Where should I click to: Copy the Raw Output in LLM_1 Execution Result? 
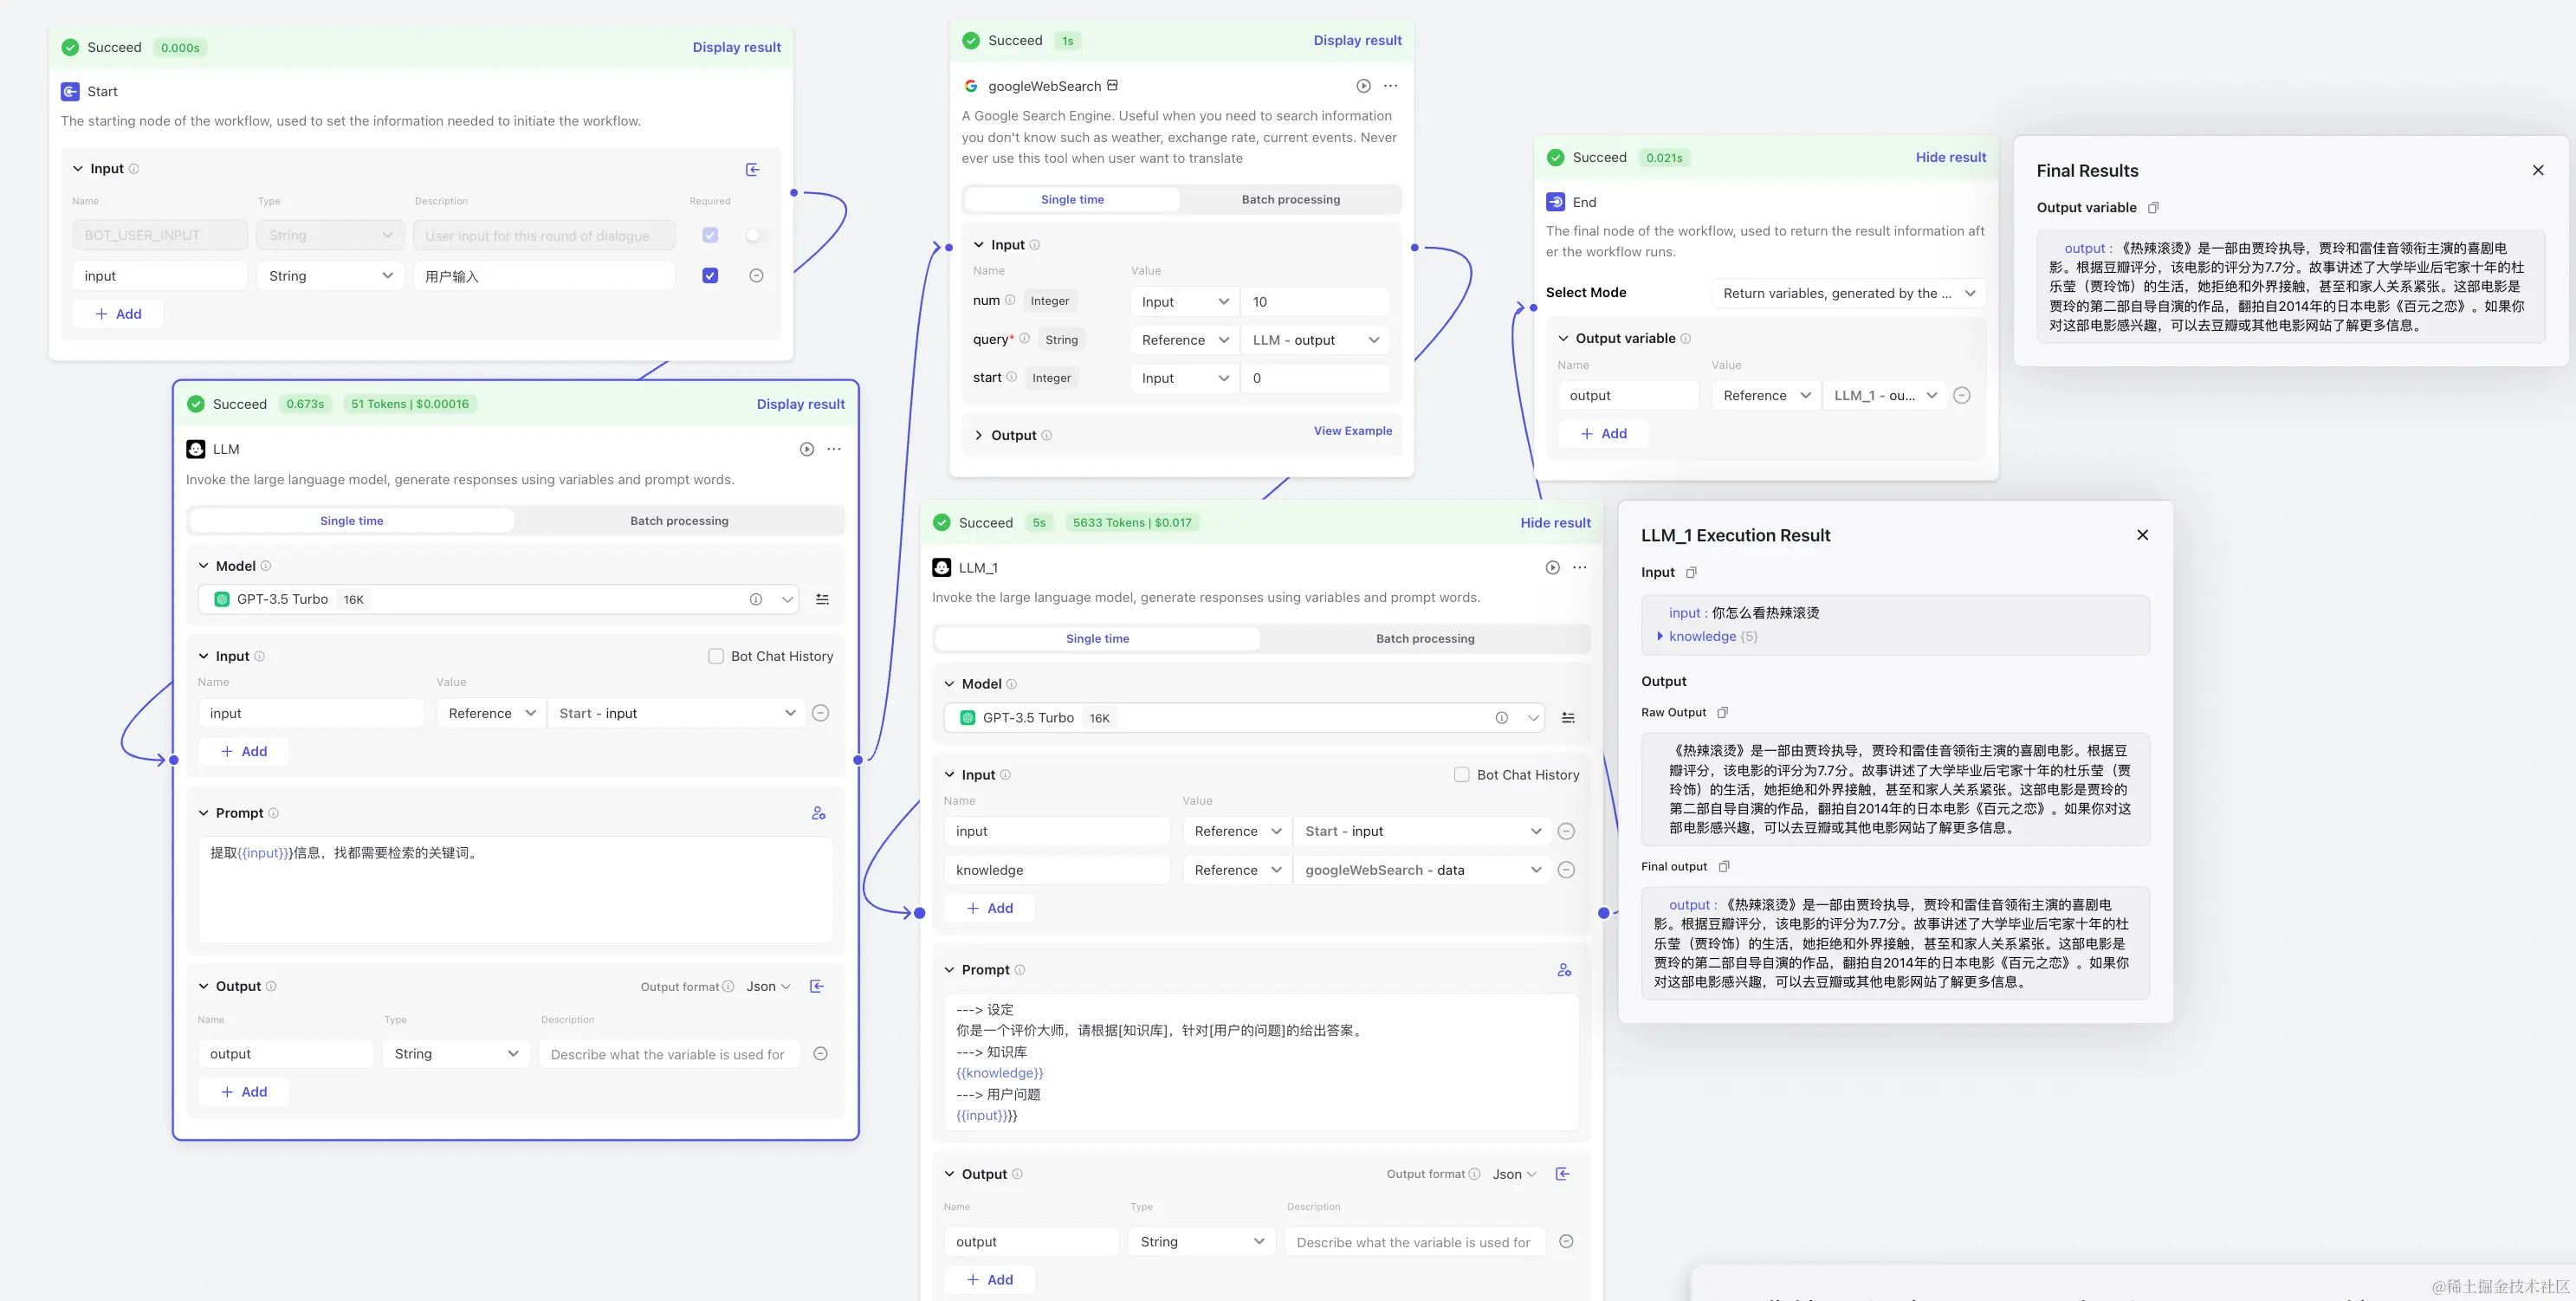click(x=1723, y=712)
